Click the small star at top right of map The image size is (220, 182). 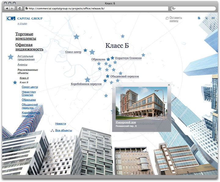pyautogui.click(x=123, y=36)
